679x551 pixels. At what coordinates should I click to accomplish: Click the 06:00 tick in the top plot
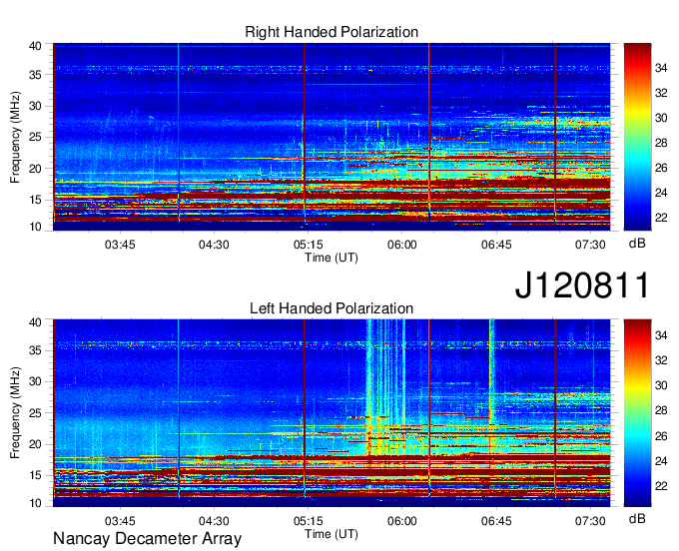402,245
